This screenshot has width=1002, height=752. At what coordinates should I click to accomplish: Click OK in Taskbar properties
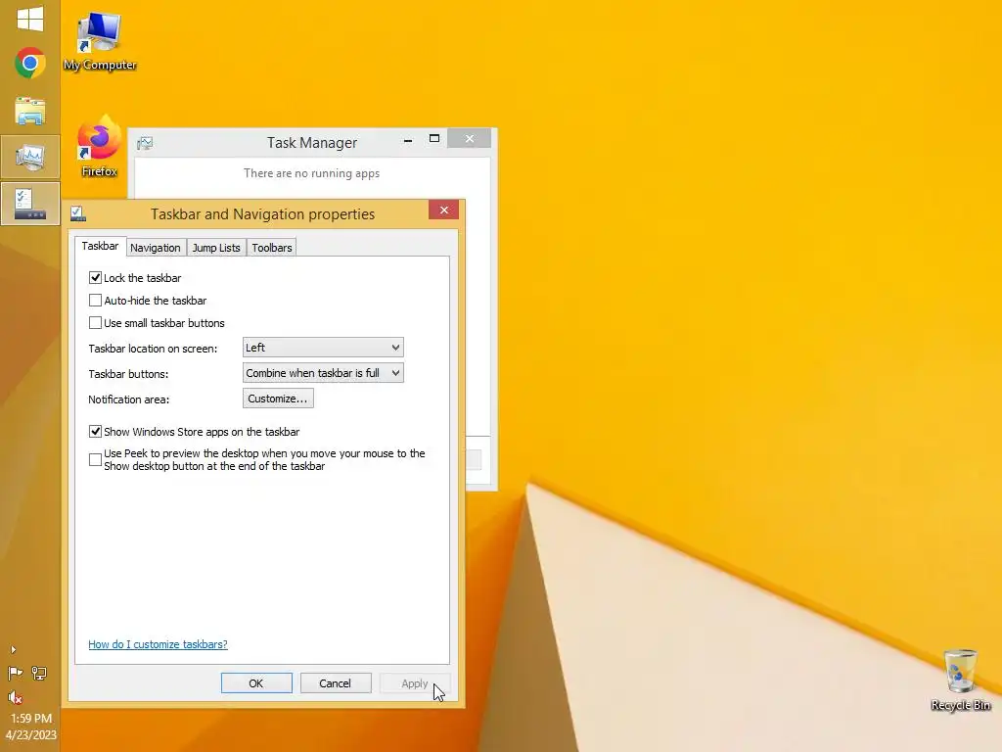[256, 682]
